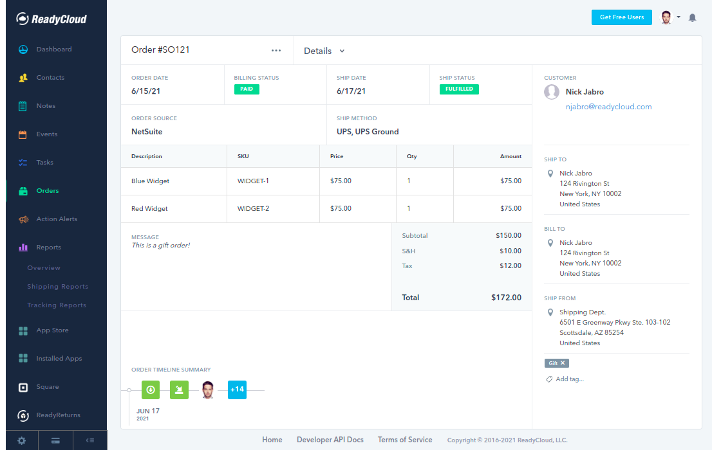Click the user avatar in the header
Image resolution: width=712 pixels, height=450 pixels.
666,17
